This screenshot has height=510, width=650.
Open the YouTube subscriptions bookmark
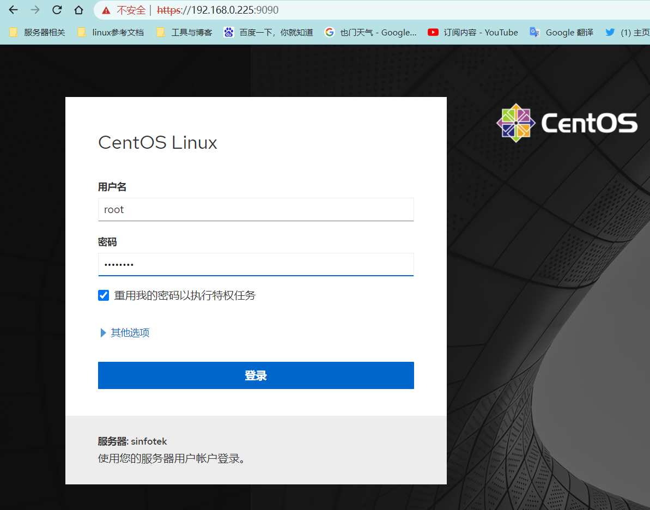(x=473, y=32)
